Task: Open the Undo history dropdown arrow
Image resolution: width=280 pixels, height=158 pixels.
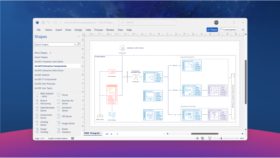Action: coord(52,22)
